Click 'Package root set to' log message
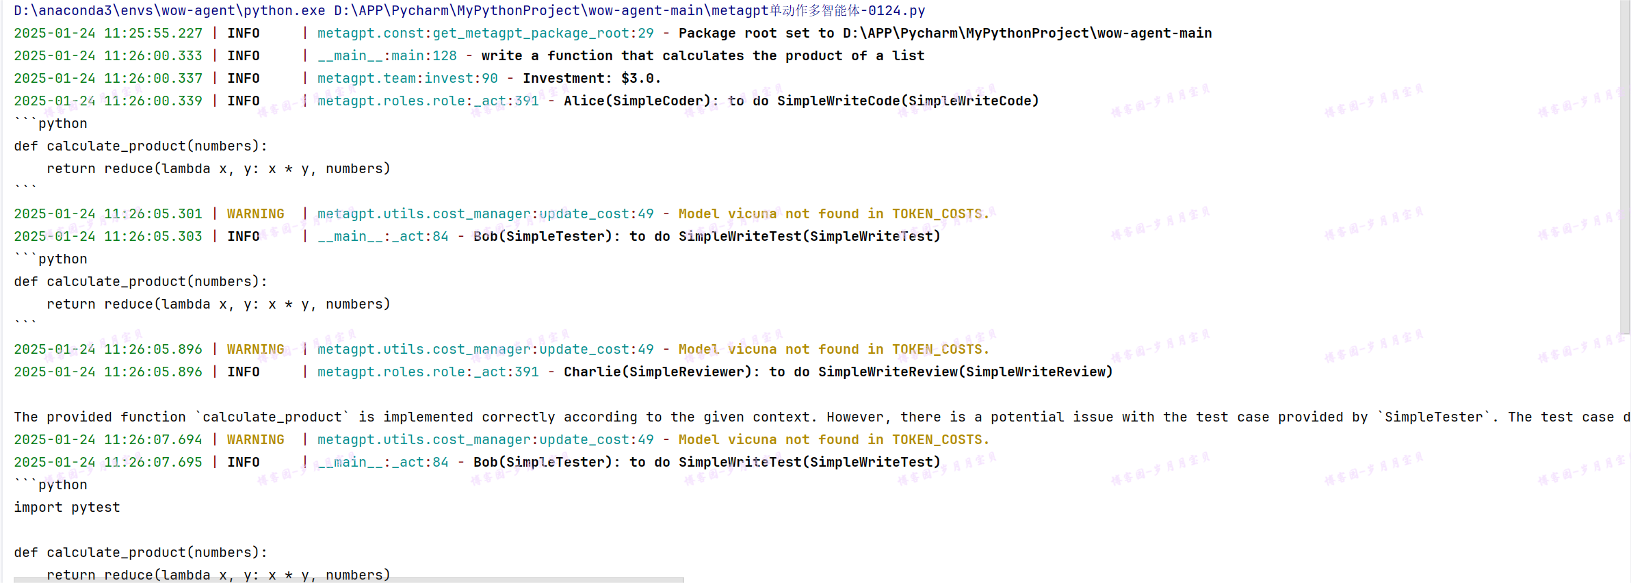 (x=945, y=34)
